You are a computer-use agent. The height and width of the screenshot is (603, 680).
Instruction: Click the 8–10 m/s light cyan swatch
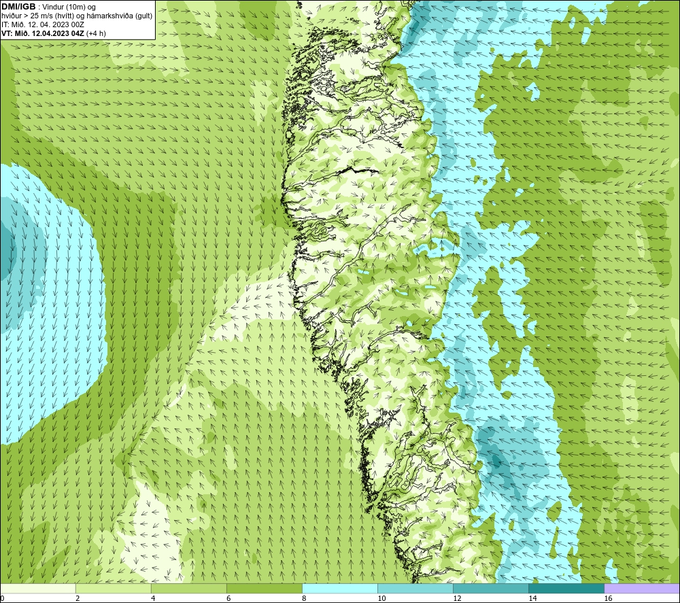point(339,589)
